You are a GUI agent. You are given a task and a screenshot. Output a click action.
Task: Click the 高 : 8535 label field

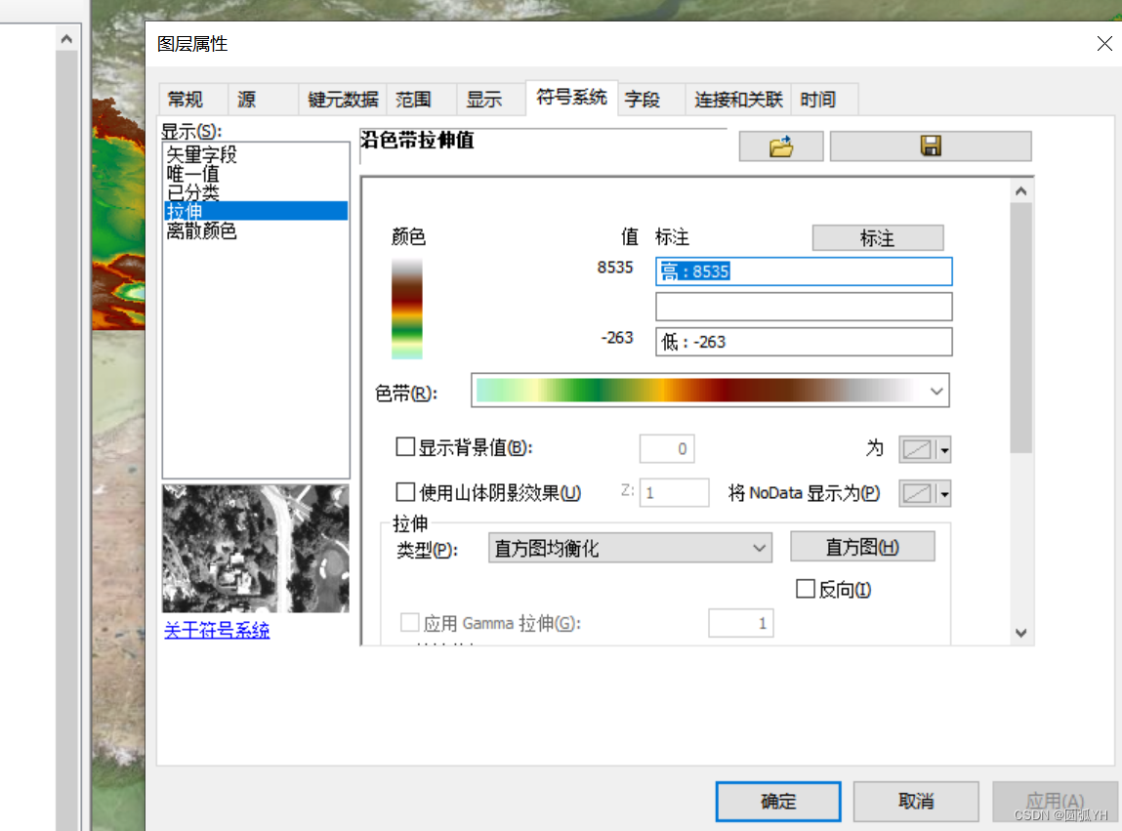[x=804, y=271]
